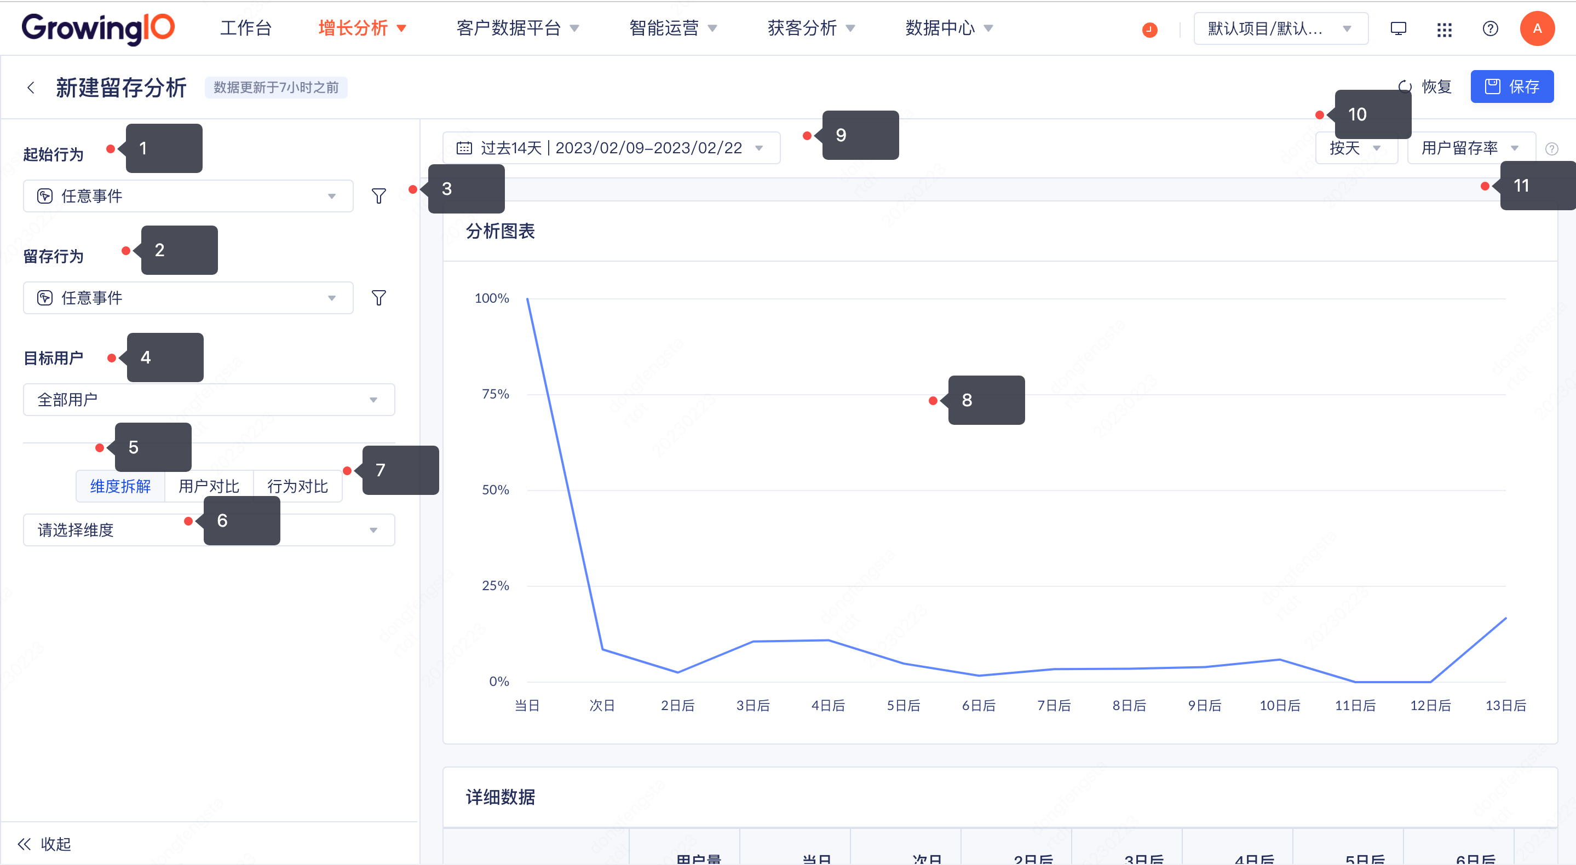Open the 留存行为 任意事件 dropdown
1576x865 pixels.
coord(188,298)
